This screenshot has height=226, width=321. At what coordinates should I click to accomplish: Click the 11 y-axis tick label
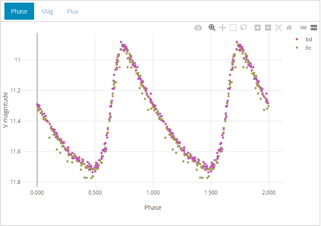pos(17,60)
